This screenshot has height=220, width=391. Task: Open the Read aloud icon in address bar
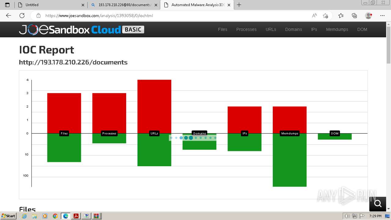[314, 16]
